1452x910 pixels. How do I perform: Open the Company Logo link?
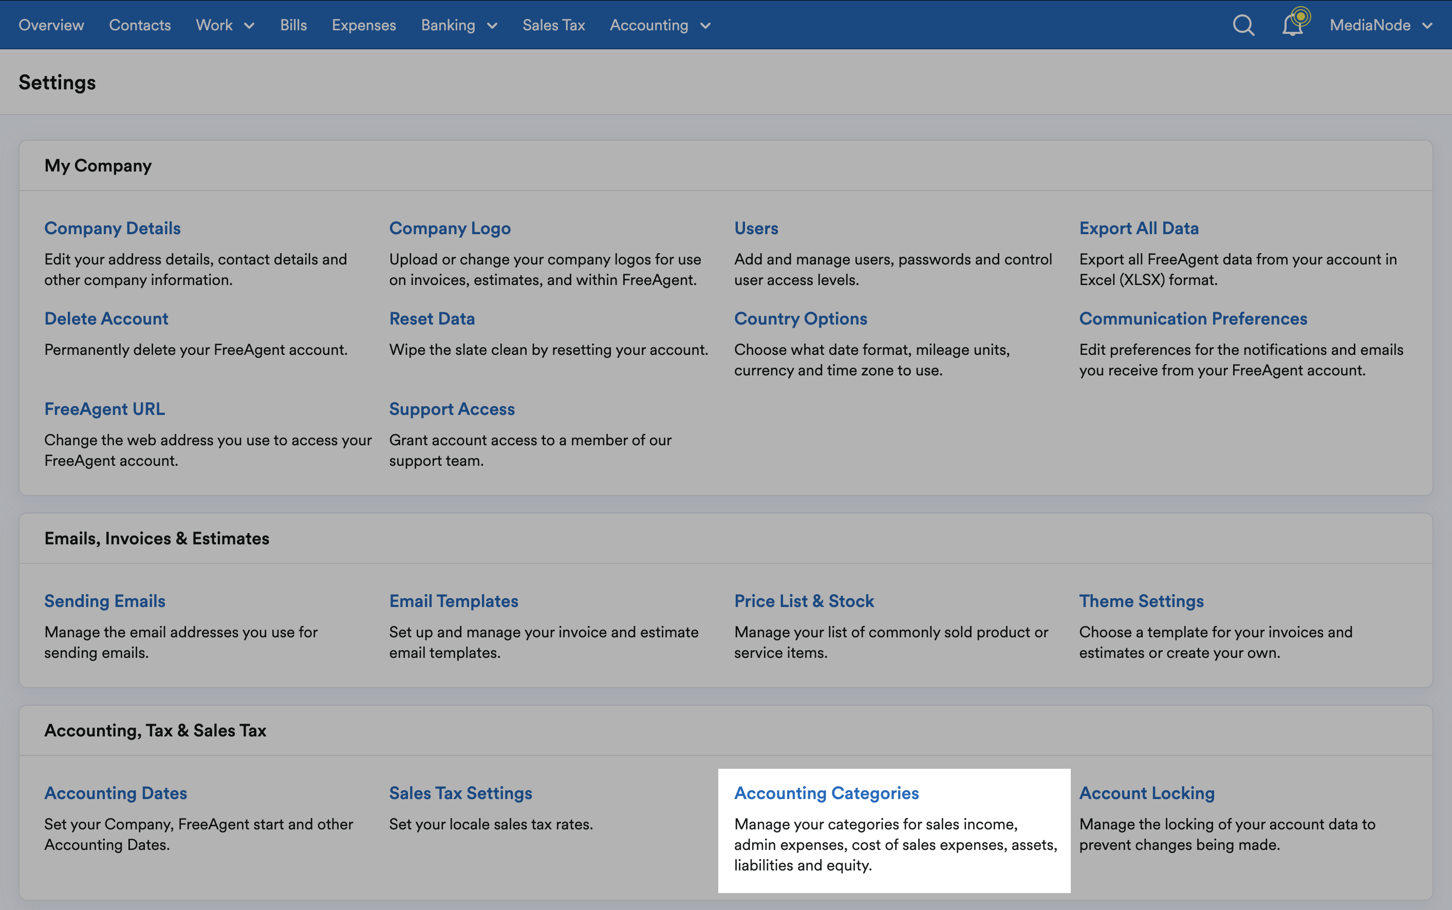(x=450, y=228)
